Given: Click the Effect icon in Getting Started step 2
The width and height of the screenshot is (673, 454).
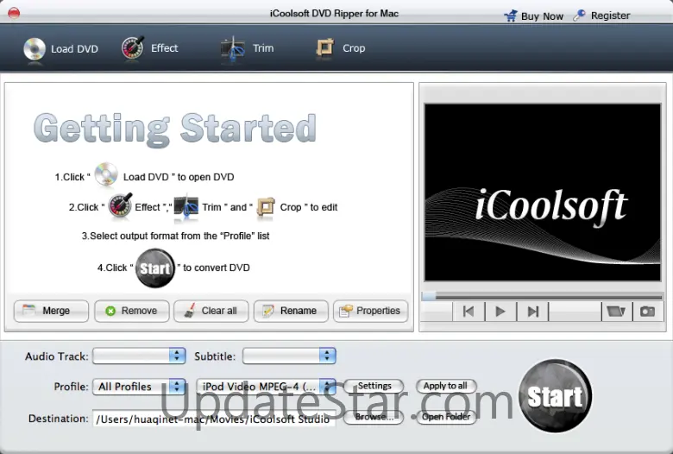Looking at the screenshot, I should [x=120, y=205].
